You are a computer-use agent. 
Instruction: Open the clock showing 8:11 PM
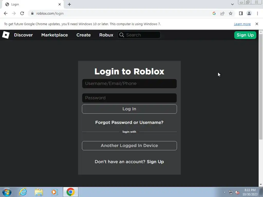pos(250,190)
